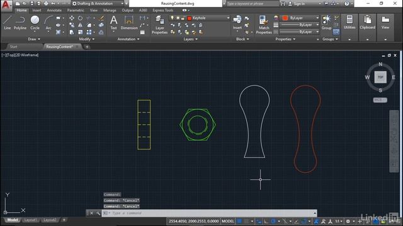The width and height of the screenshot is (403, 226).
Task: Click the workspace switching gear in status bar
Action: tap(348, 222)
